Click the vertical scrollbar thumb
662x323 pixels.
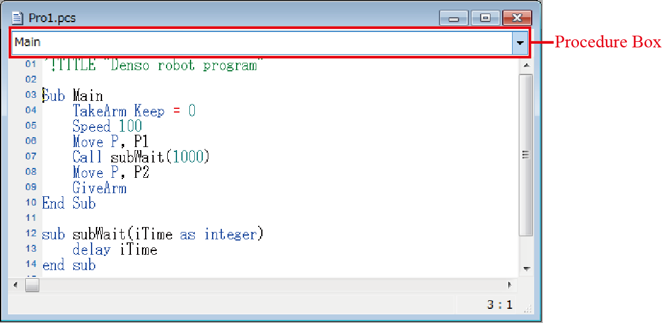[526, 155]
